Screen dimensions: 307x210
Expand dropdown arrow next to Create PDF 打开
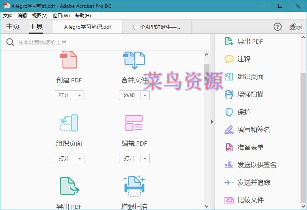click(79, 95)
